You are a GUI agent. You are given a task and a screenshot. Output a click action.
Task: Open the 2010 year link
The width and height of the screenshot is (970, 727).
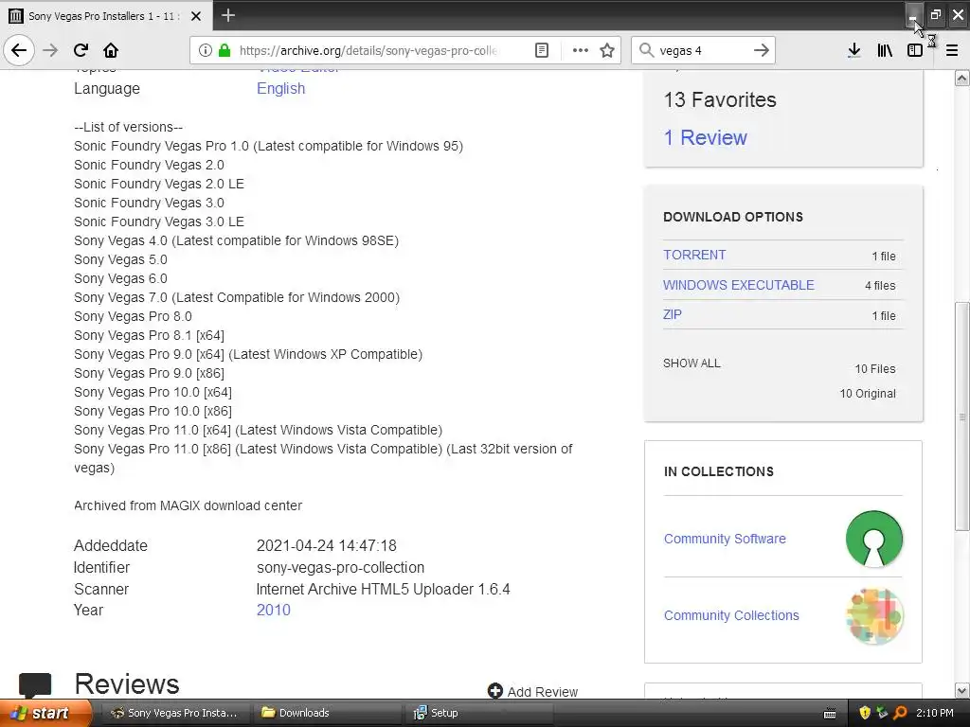pos(274,610)
